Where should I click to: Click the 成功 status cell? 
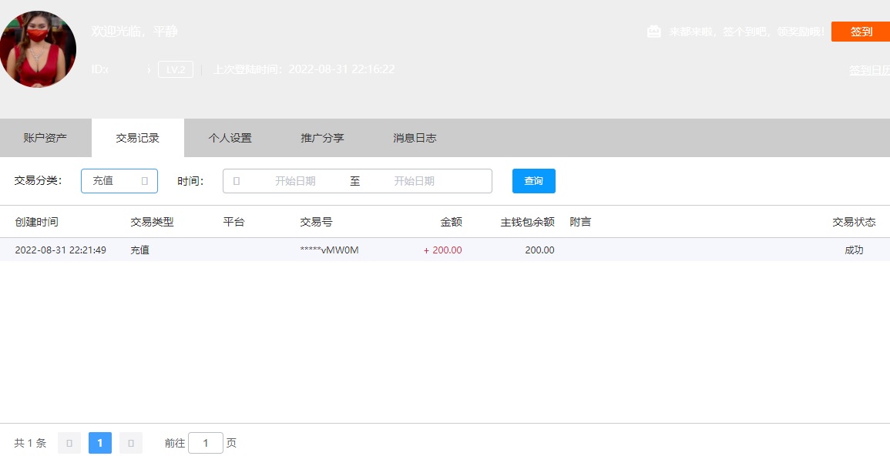click(x=854, y=250)
